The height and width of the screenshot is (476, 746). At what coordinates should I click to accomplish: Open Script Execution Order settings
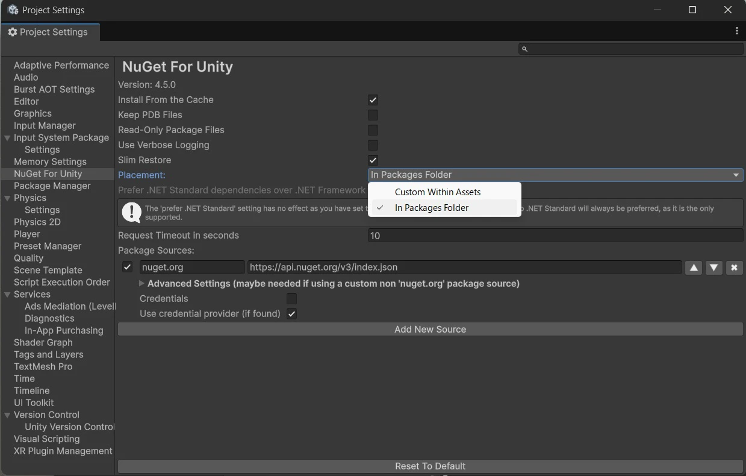(x=62, y=282)
